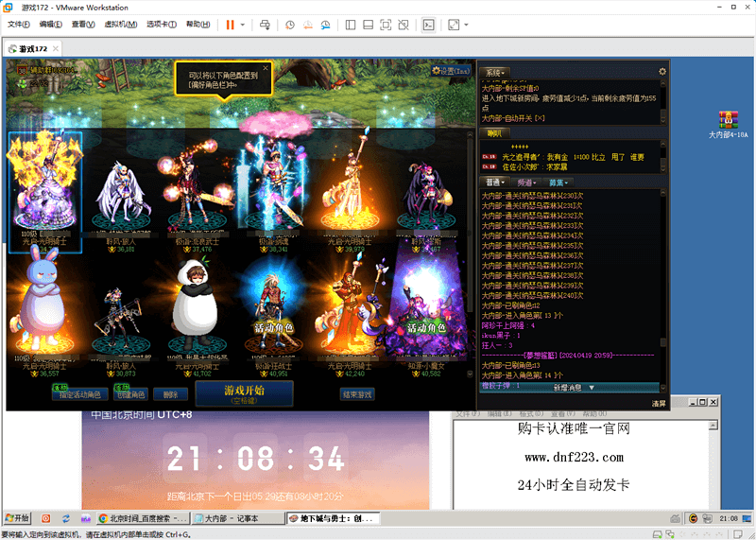This screenshot has width=756, height=540.
Task: Open the 系统 chat dropdown tab
Action: (494, 73)
